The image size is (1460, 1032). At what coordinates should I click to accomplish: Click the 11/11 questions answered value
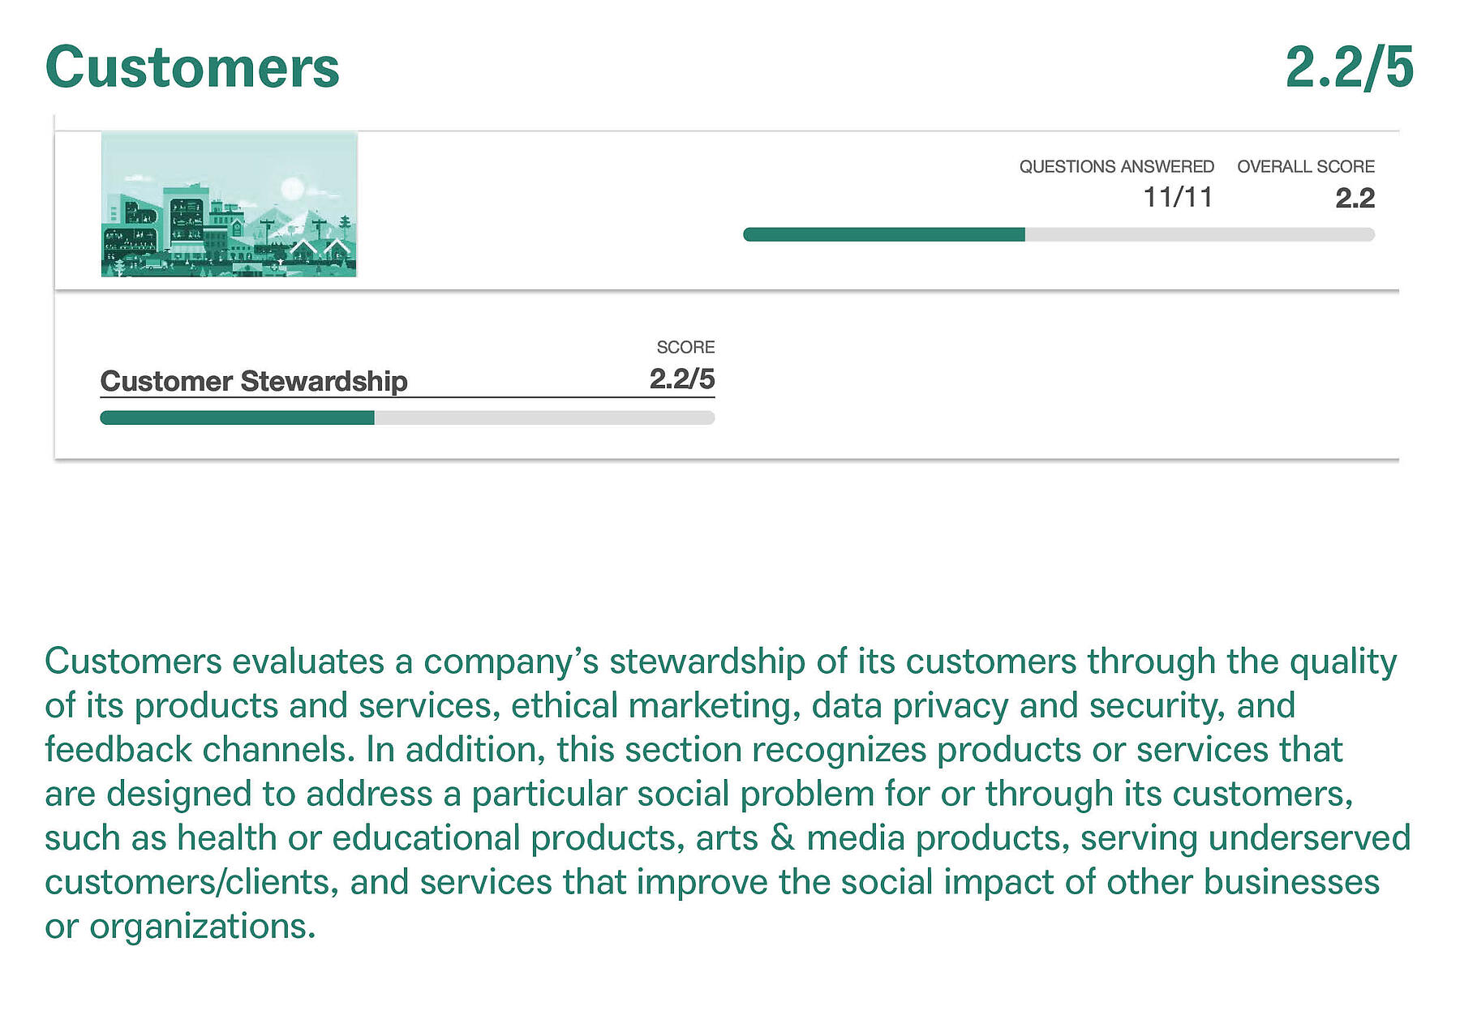coord(1178,197)
